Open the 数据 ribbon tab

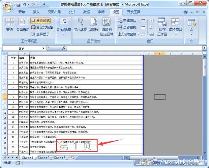87,12
